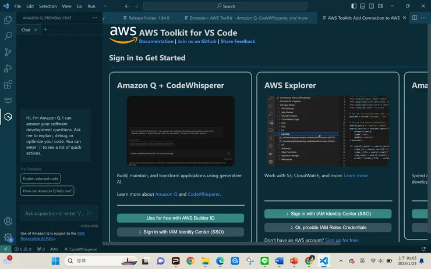
Task: Open Join us on Github link
Action: [x=197, y=41]
